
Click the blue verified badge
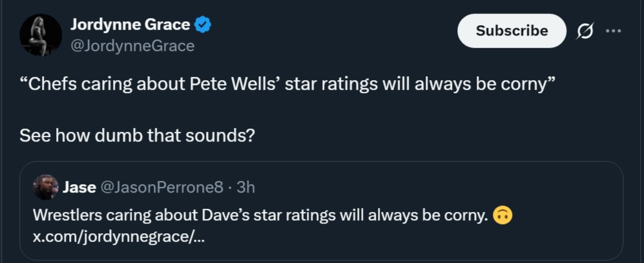[x=203, y=26]
